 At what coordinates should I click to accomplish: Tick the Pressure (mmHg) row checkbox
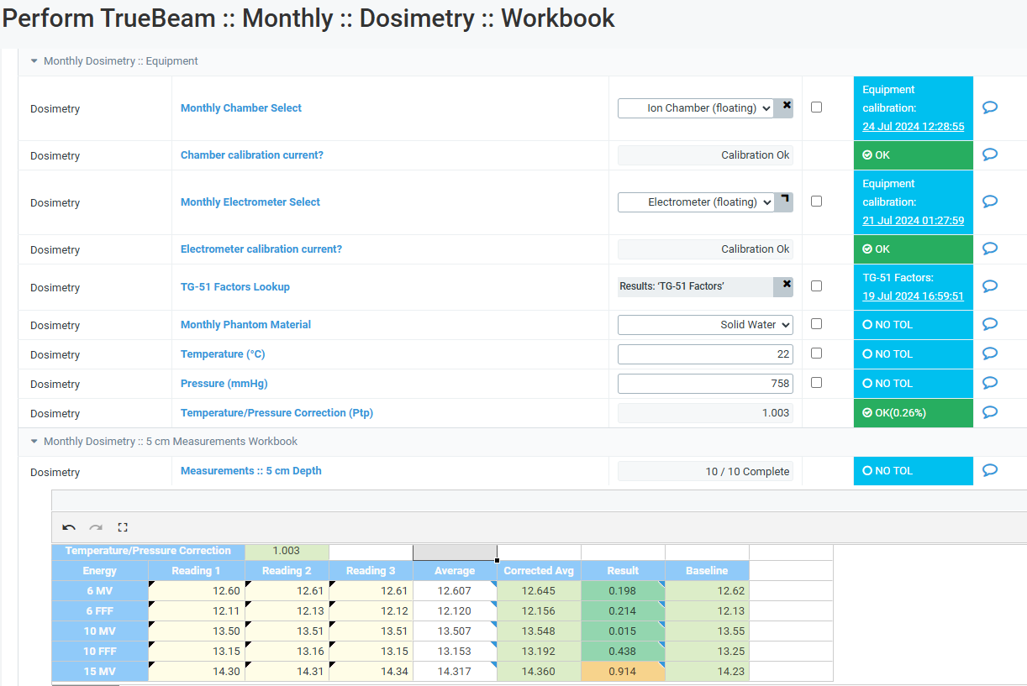coord(816,383)
